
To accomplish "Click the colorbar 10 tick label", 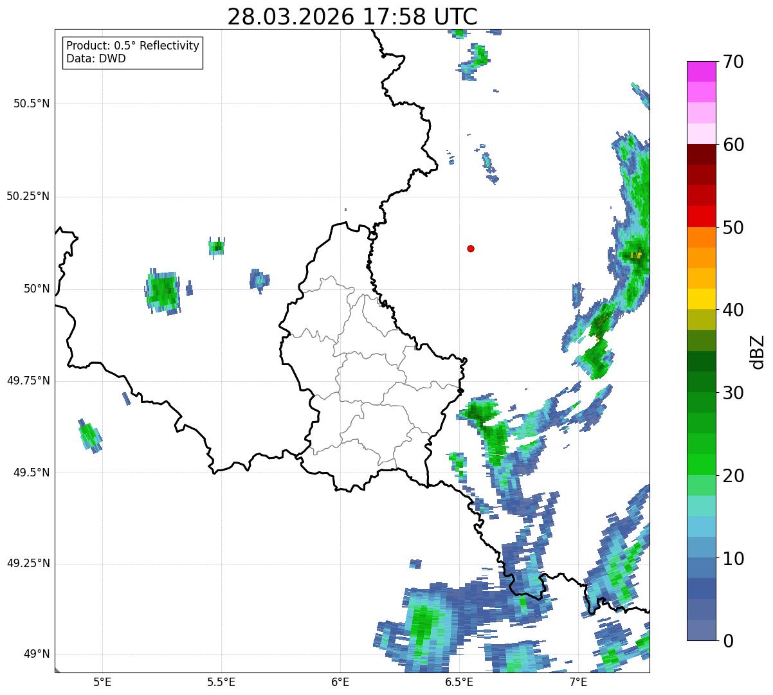I will [733, 558].
